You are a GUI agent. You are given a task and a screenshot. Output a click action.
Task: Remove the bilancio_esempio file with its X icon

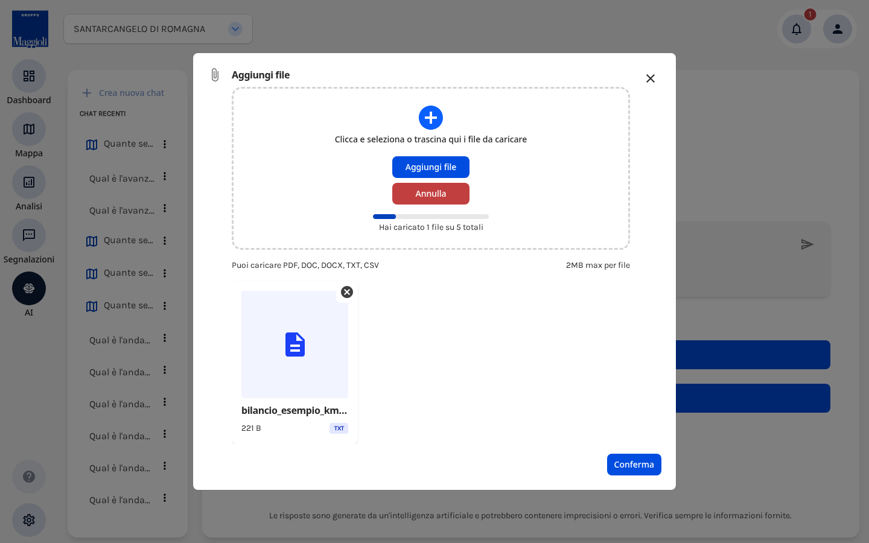[347, 292]
